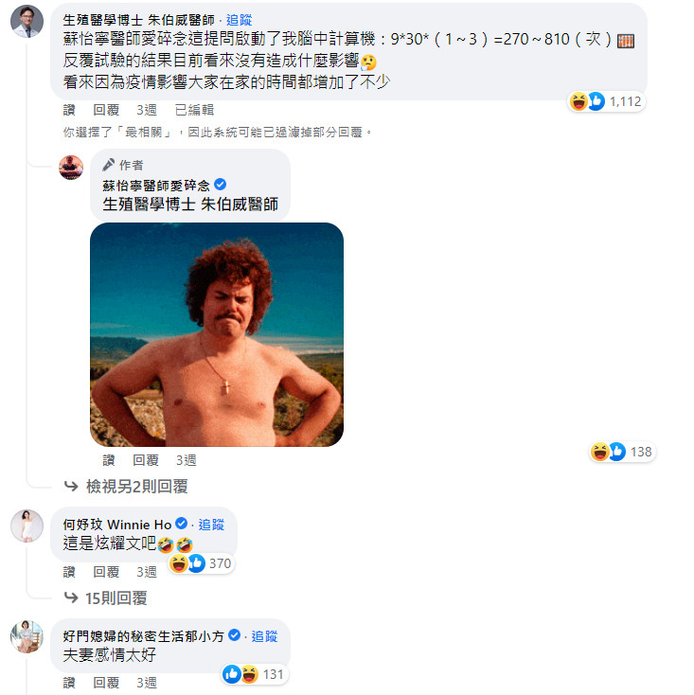
Task: Like 郁小方's comment with 讚
Action: tap(69, 683)
